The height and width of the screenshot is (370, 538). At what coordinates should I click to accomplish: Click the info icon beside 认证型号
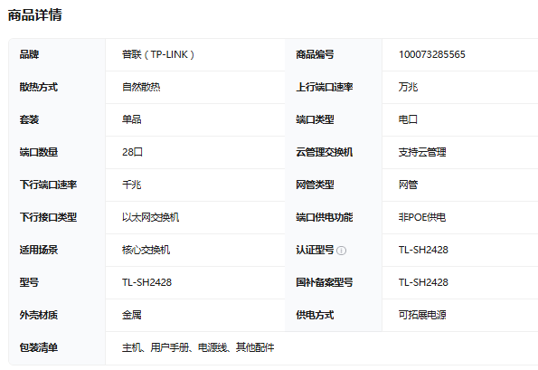(341, 251)
